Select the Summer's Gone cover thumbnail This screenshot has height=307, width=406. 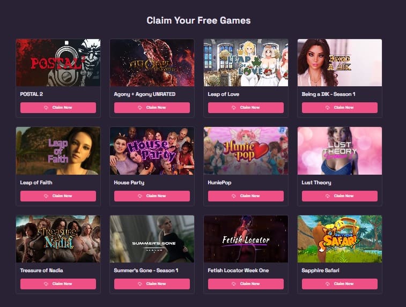pos(152,239)
